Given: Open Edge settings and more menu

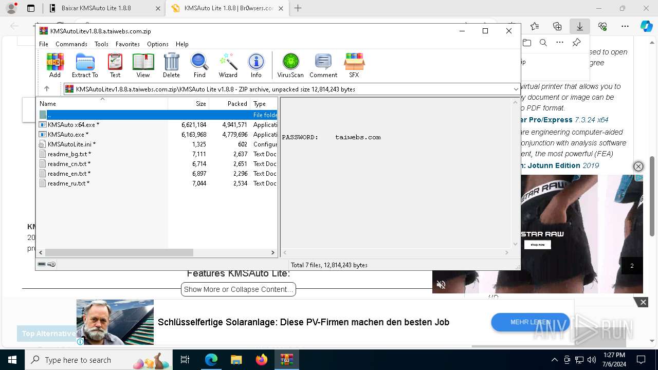Looking at the screenshot, I should (625, 26).
